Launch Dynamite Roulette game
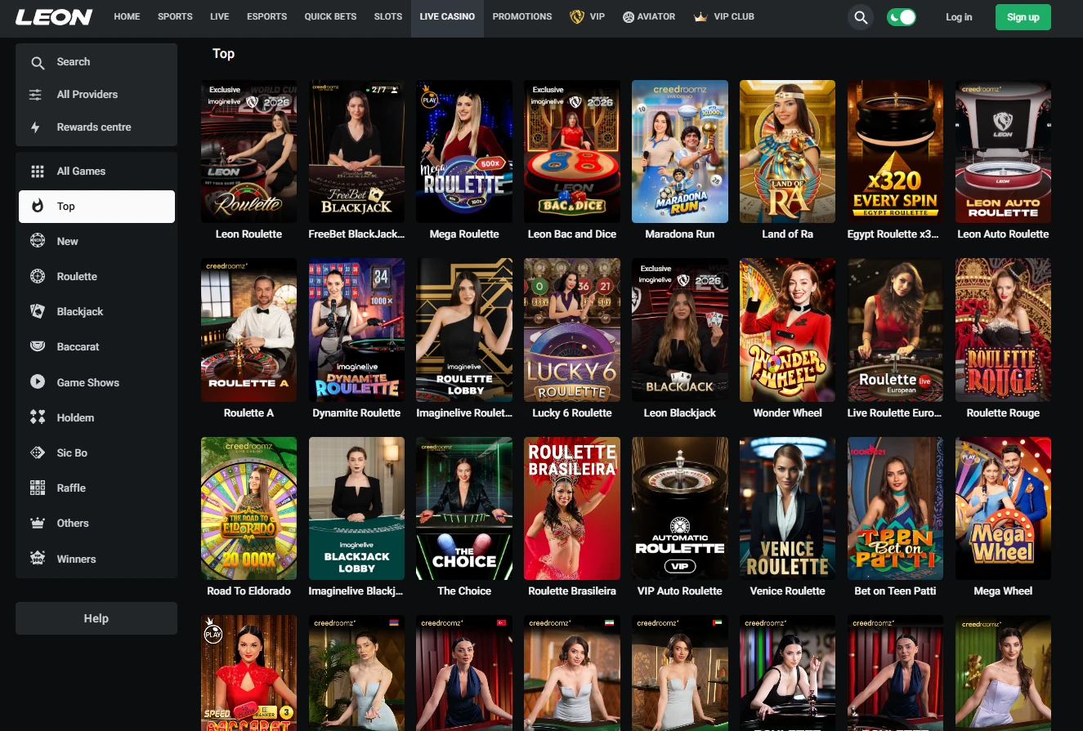Image resolution: width=1083 pixels, height=731 pixels. point(357,330)
